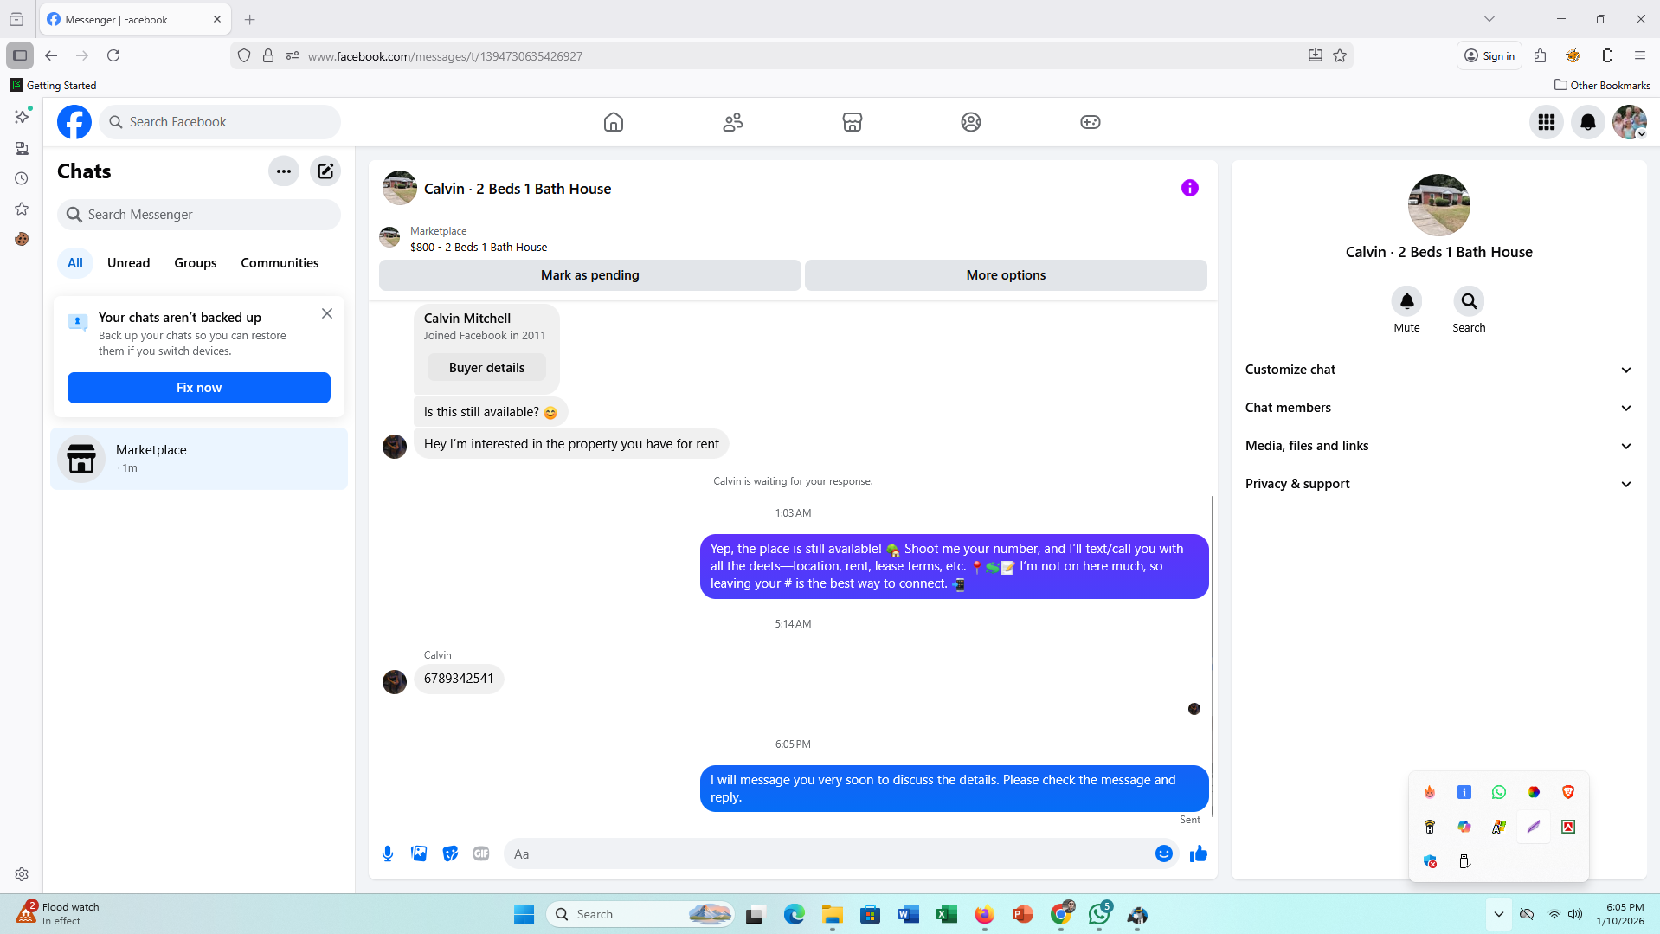Open Microsoft Word from the taskbar
The height and width of the screenshot is (934, 1660).
tap(908, 914)
